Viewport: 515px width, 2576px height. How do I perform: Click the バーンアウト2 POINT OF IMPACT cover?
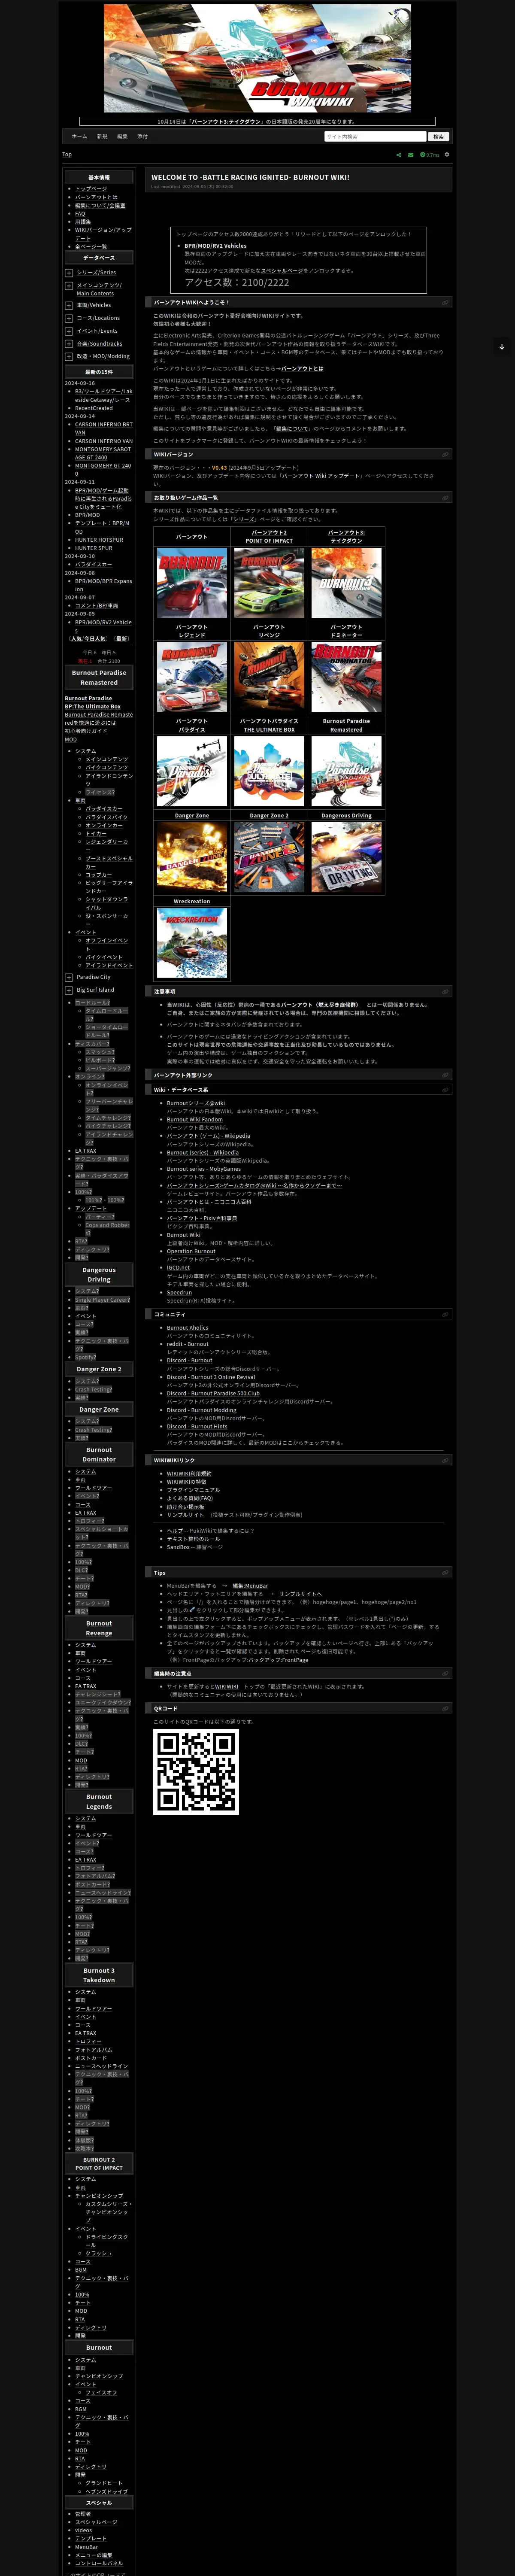coord(269,583)
